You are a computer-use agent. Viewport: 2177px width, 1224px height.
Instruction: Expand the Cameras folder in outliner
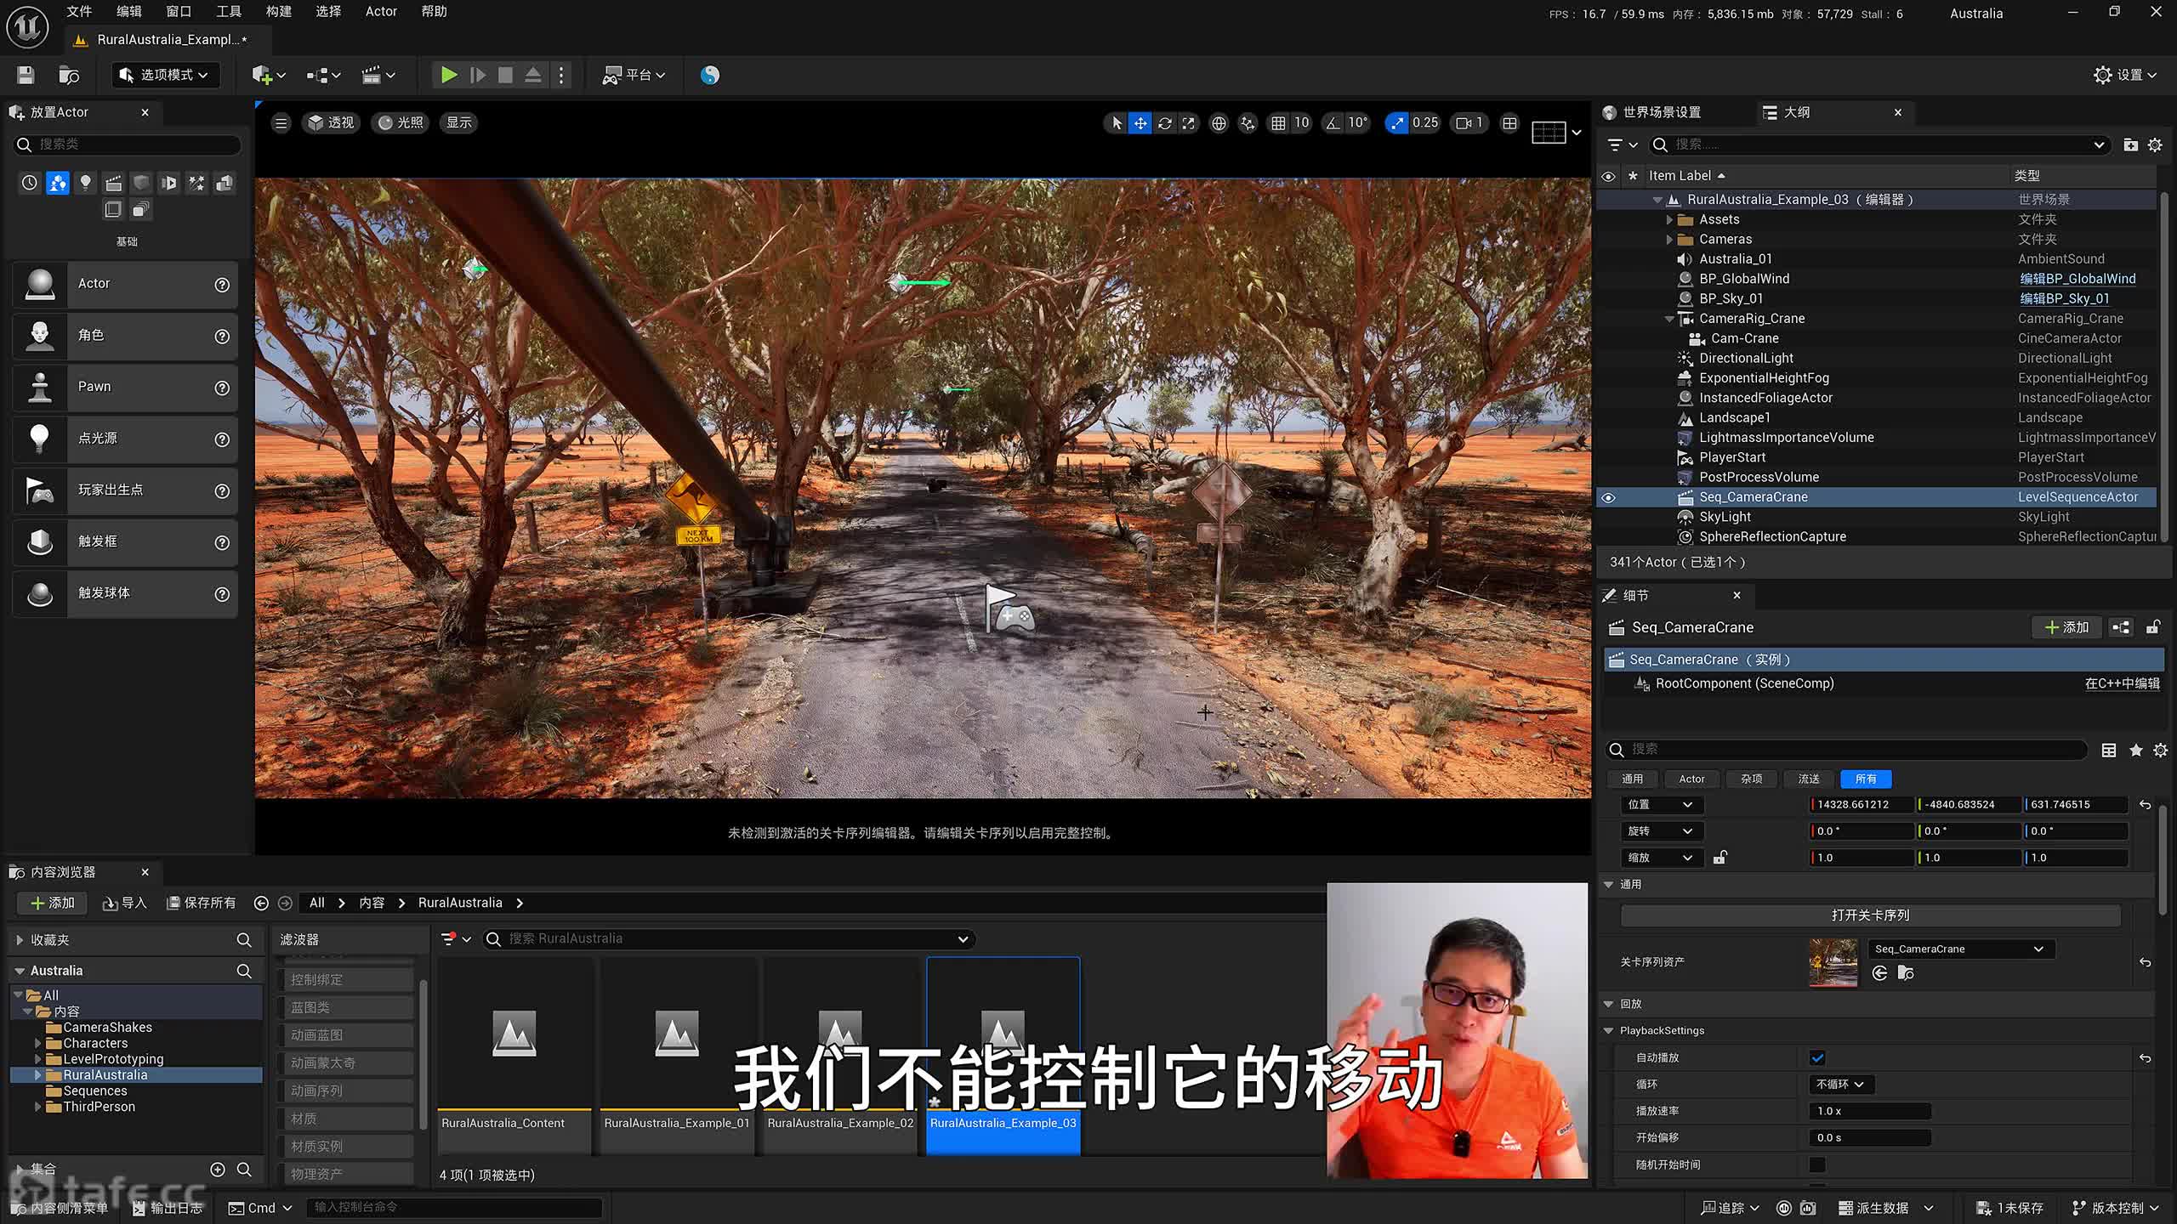pos(1669,240)
